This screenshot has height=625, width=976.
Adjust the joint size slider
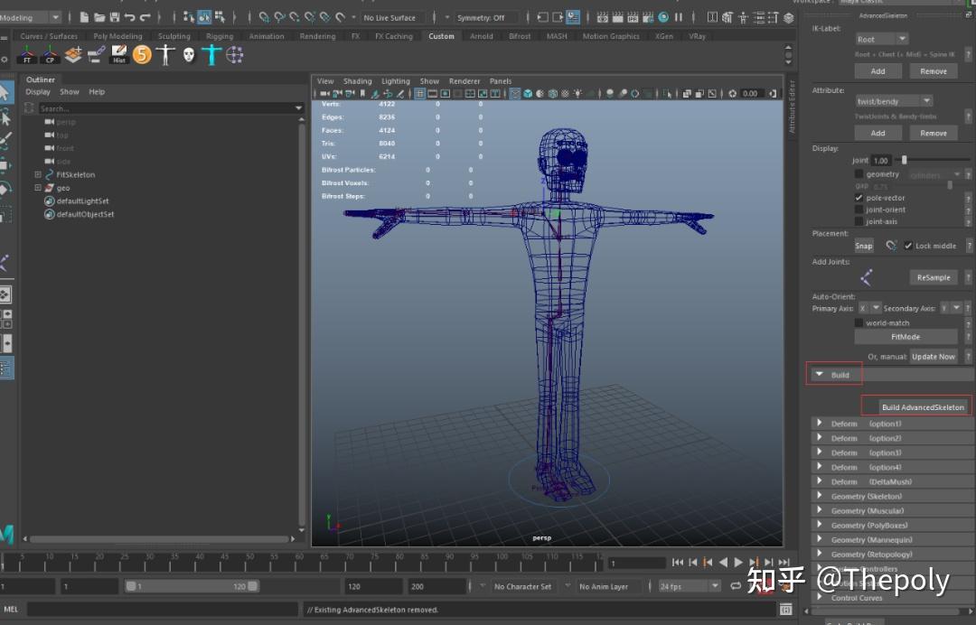pos(905,160)
